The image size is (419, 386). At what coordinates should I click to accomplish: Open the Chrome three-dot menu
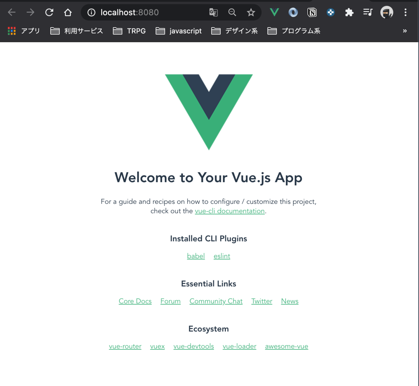(405, 13)
